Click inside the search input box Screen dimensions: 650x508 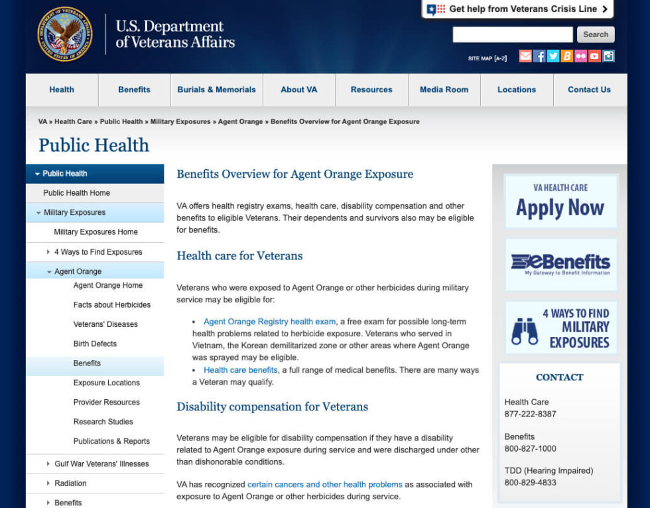click(x=512, y=34)
